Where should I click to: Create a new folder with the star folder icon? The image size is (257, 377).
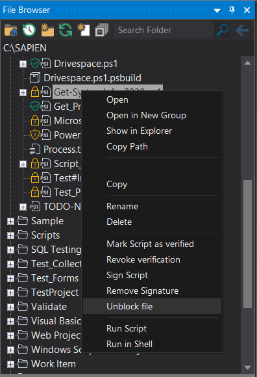point(47,31)
